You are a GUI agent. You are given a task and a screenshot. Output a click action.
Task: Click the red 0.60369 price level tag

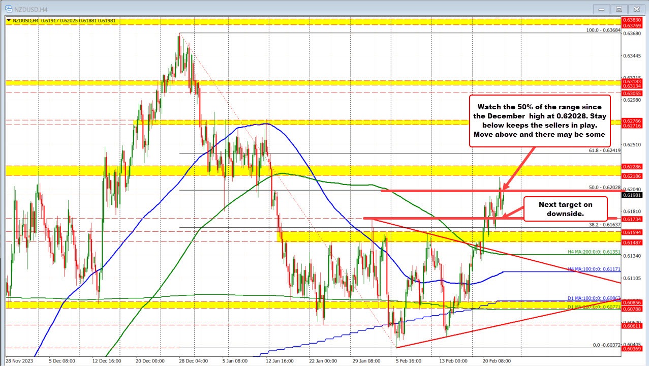click(631, 348)
